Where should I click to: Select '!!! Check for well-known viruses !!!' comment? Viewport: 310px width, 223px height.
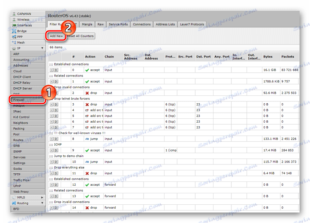pos(80,133)
